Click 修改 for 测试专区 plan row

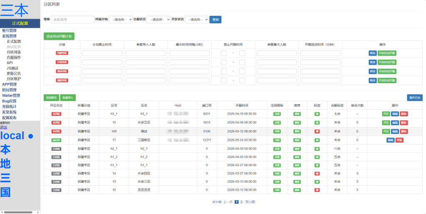[372, 80]
